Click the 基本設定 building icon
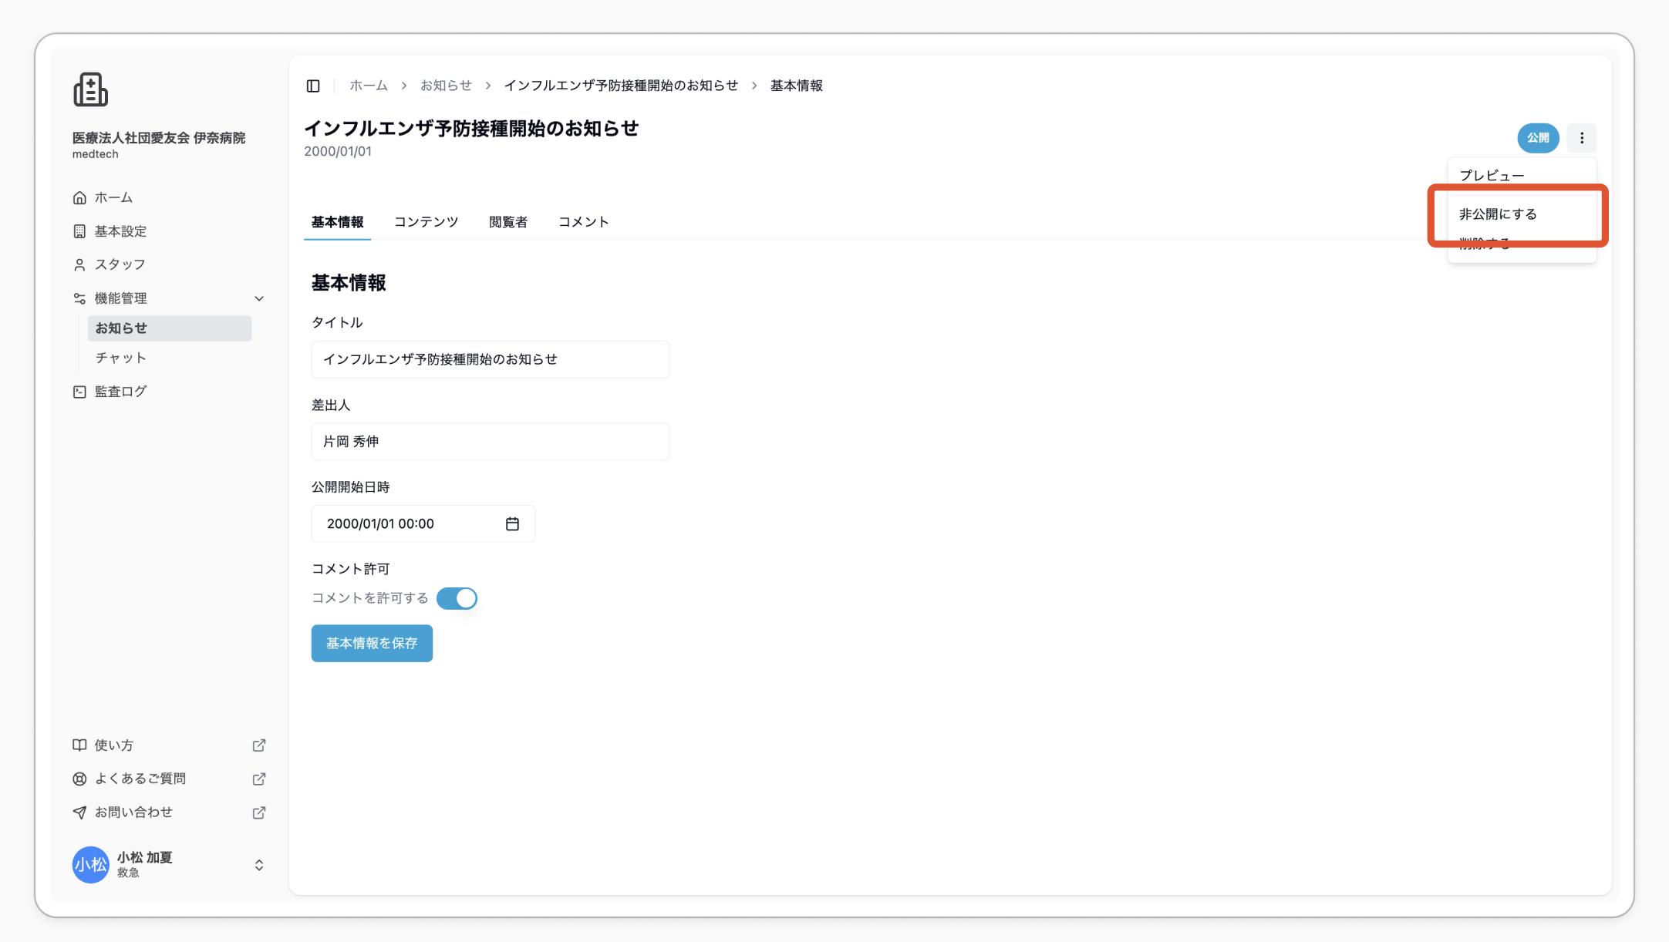The image size is (1669, 942). pyautogui.click(x=79, y=231)
